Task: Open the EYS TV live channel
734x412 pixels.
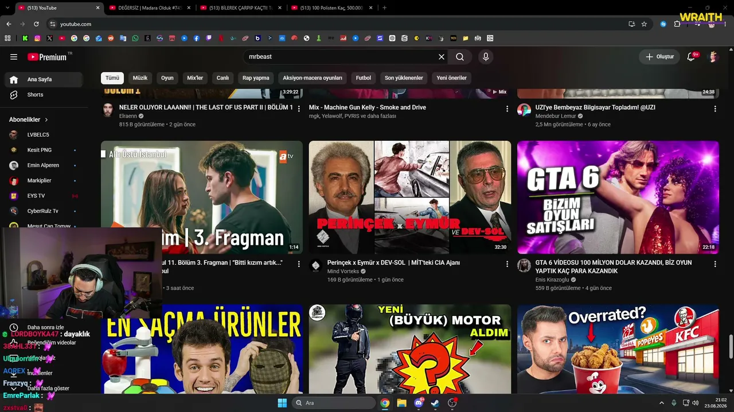Action: click(44, 196)
